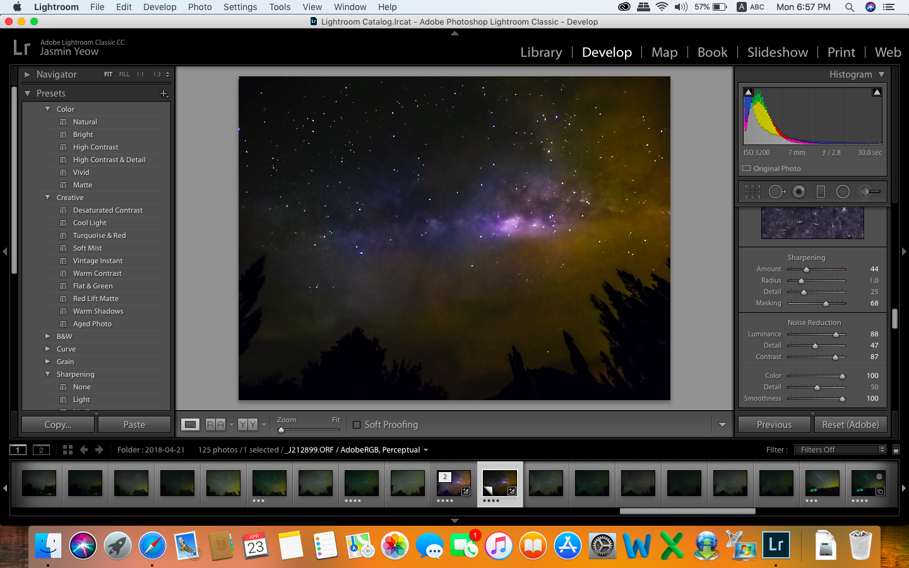Hide the right panel group arrow
This screenshot has height=568, width=909.
pos(904,251)
